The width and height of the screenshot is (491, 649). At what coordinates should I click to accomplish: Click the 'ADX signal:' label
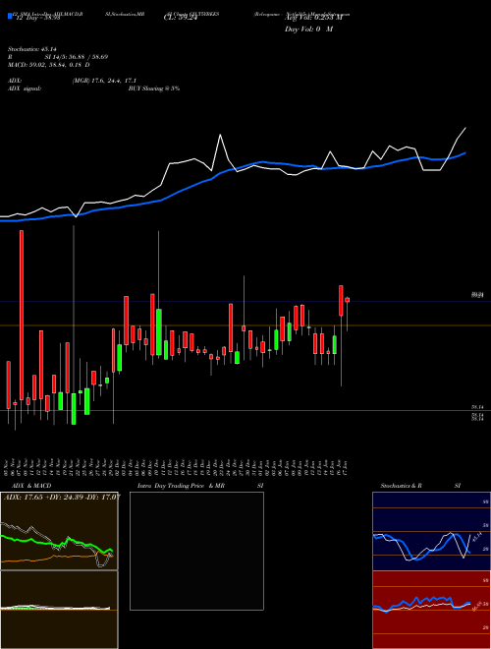(25, 88)
